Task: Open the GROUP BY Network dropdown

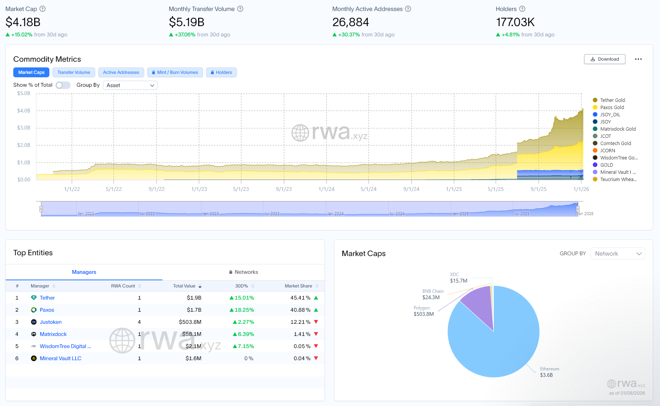Action: click(x=617, y=253)
